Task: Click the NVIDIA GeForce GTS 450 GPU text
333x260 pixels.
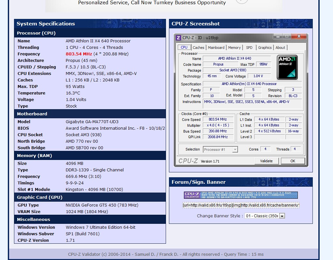Action: tap(102, 205)
